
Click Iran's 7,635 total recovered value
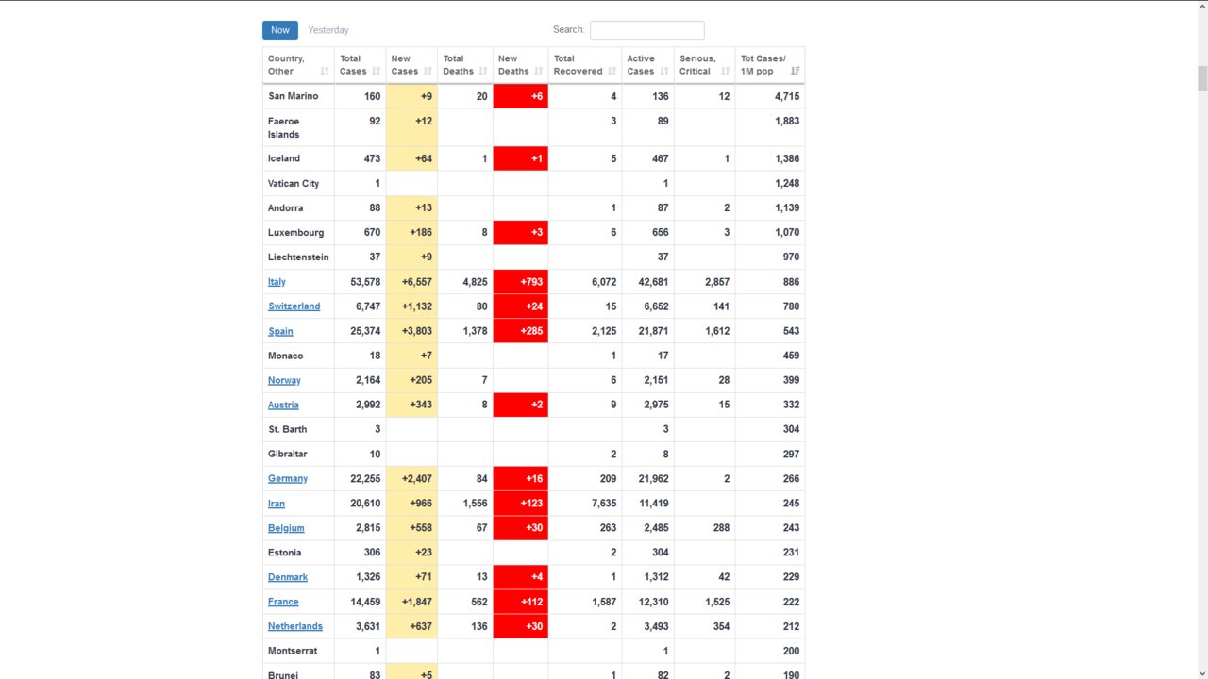pos(604,504)
